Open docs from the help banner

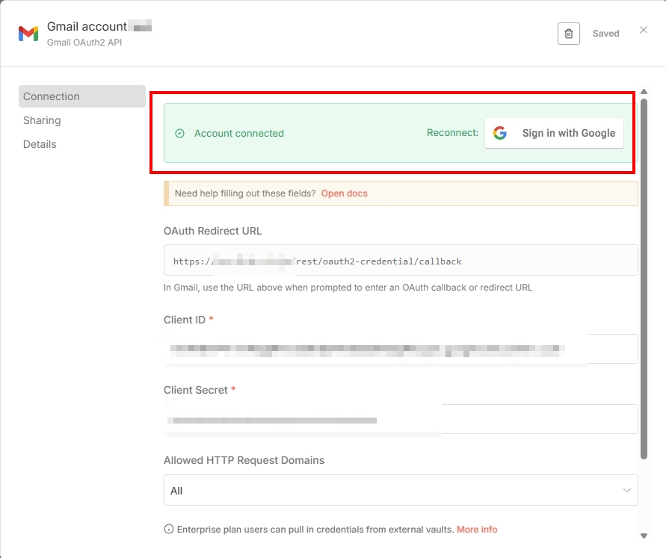click(344, 193)
